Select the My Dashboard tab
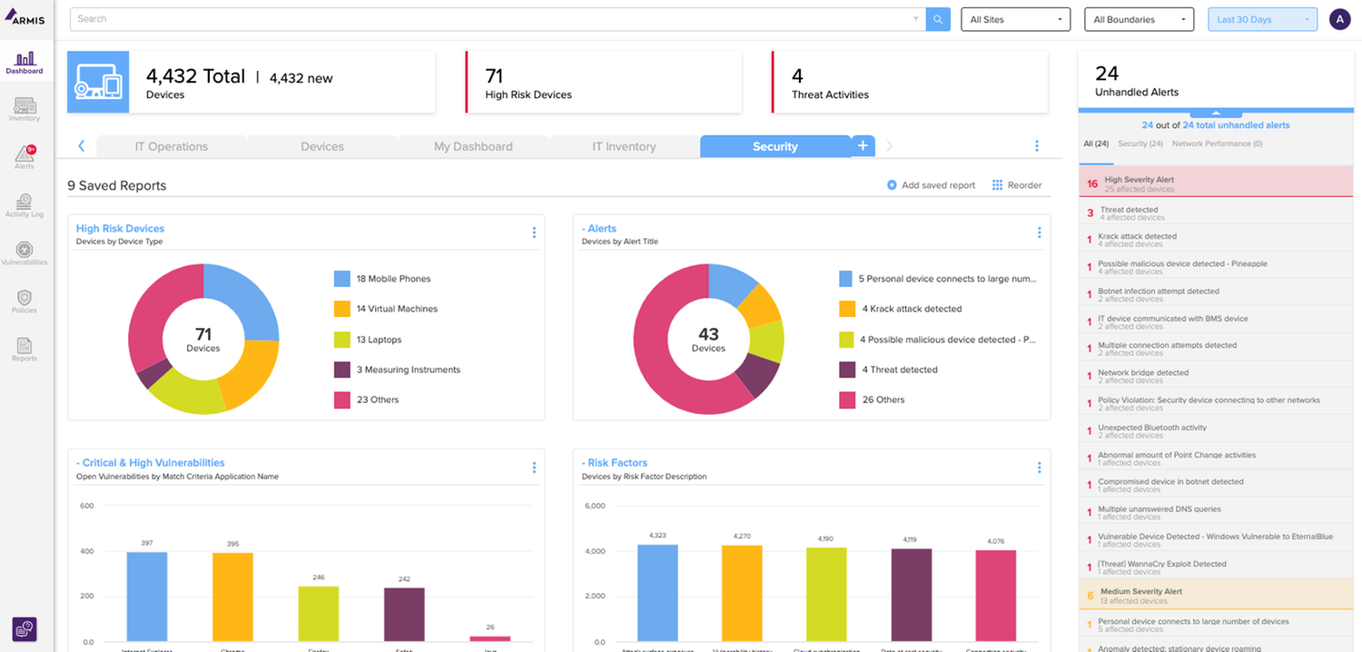The image size is (1362, 652). pyautogui.click(x=472, y=145)
